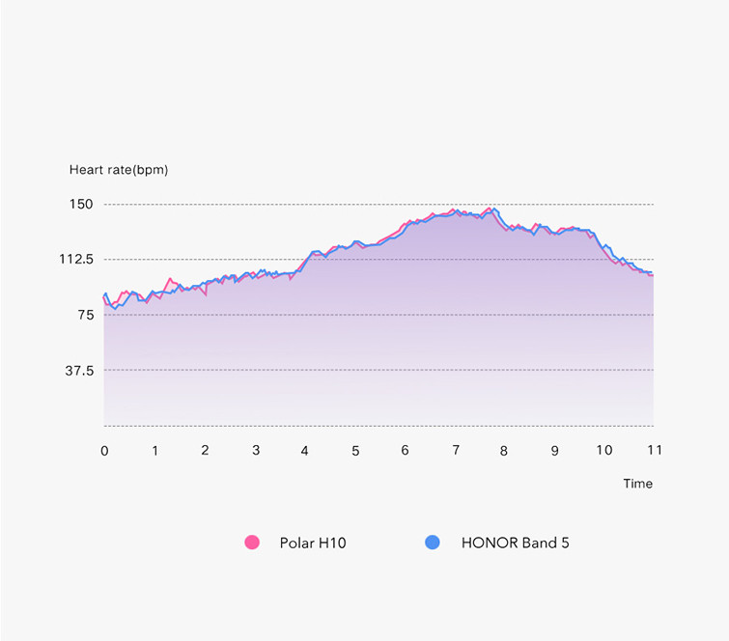Viewport: 729px width, 641px height.
Task: Click the 0 tick on time axis
Action: (x=104, y=451)
